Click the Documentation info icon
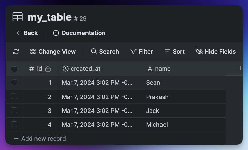248x150 pixels. [56, 33]
